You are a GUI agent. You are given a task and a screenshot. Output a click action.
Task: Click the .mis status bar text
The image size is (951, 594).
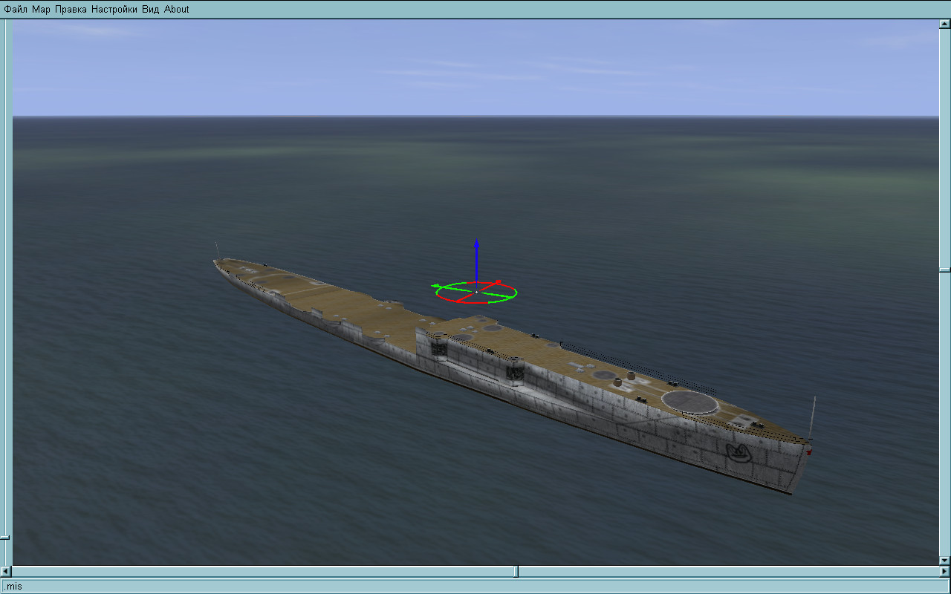13,587
